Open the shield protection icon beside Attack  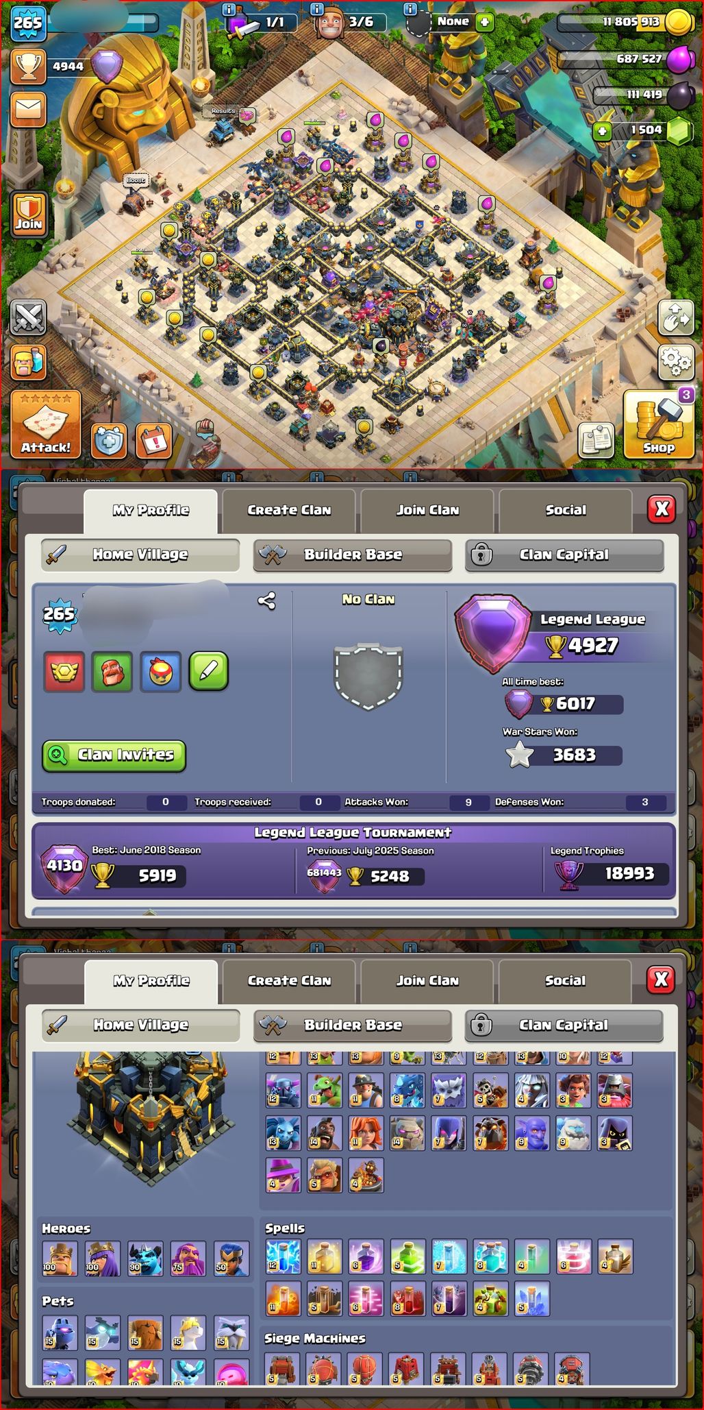110,441
